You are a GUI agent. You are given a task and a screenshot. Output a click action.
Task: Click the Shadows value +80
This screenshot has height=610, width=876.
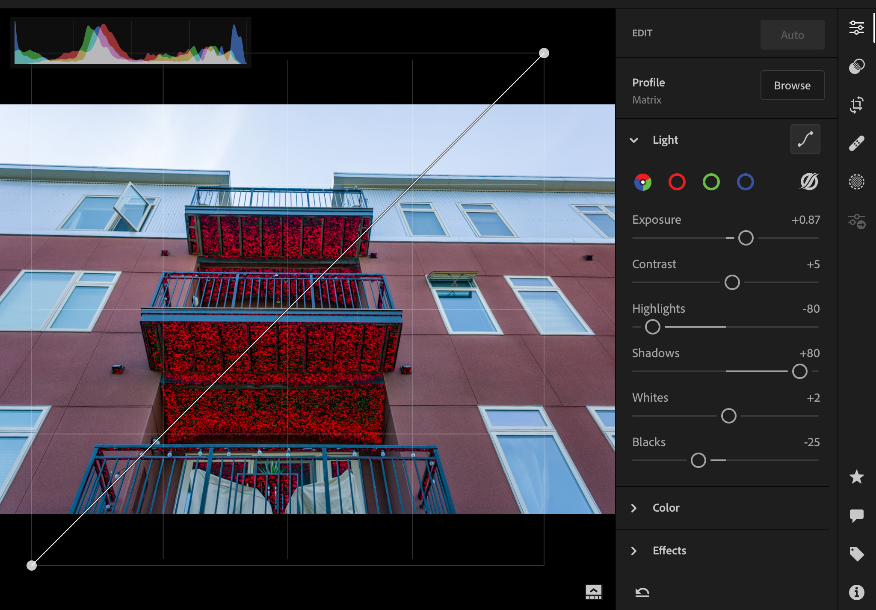(x=810, y=353)
